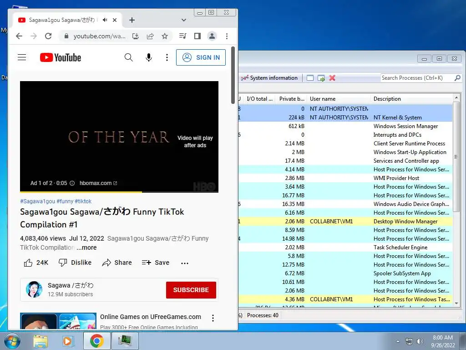This screenshot has width=466, height=350.
Task: Click the voice search microphone icon
Action: tap(149, 57)
